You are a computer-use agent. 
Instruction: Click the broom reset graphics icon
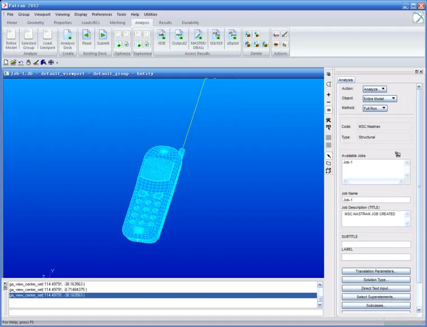(x=35, y=62)
